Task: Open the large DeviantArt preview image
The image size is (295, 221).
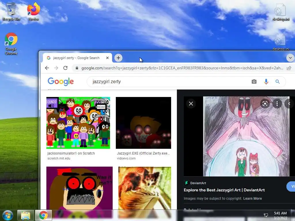Action: click(x=246, y=136)
